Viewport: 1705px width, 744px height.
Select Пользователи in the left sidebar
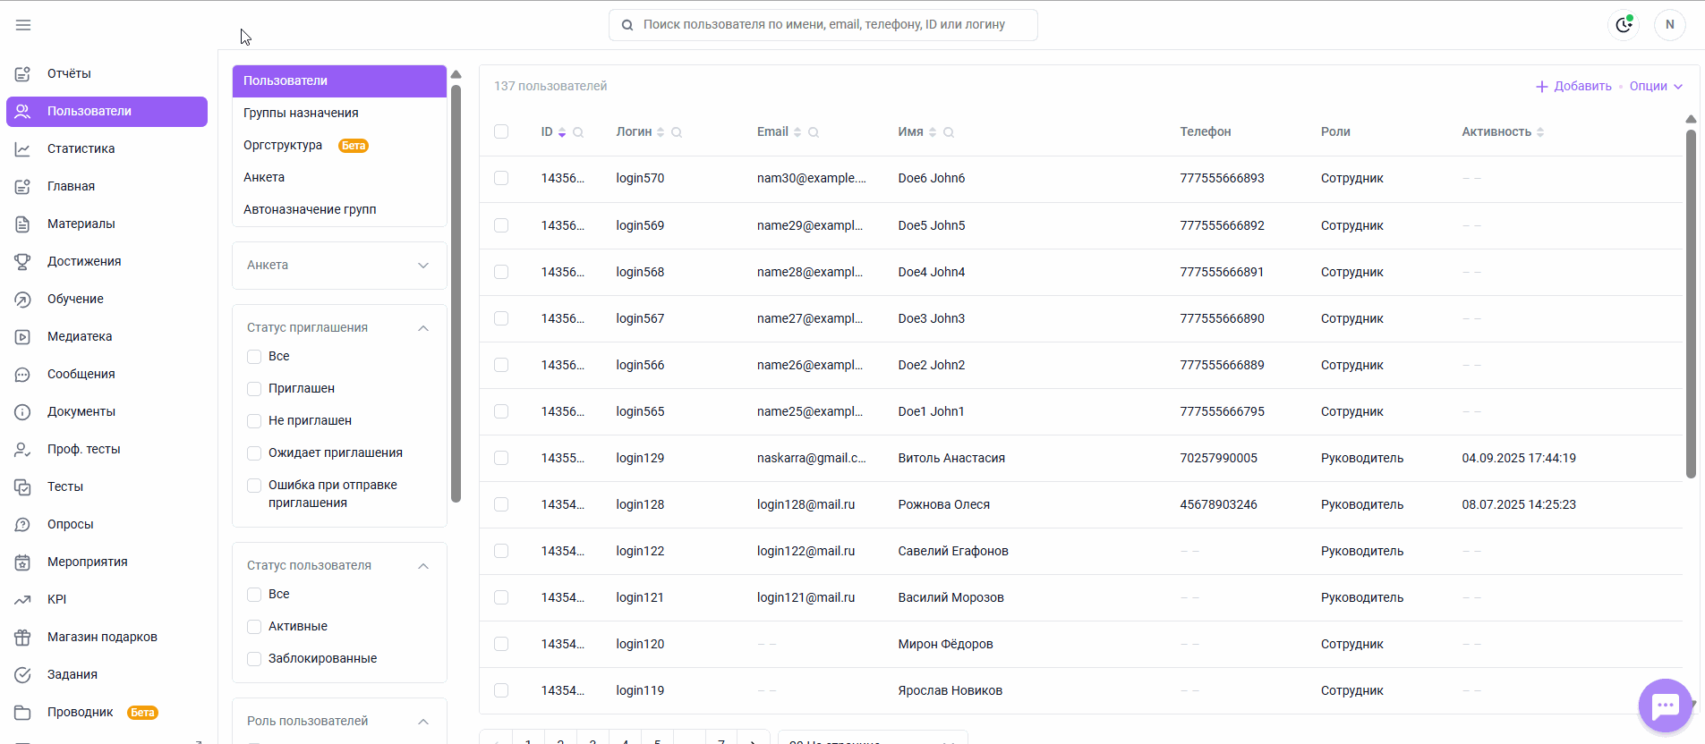(x=107, y=111)
